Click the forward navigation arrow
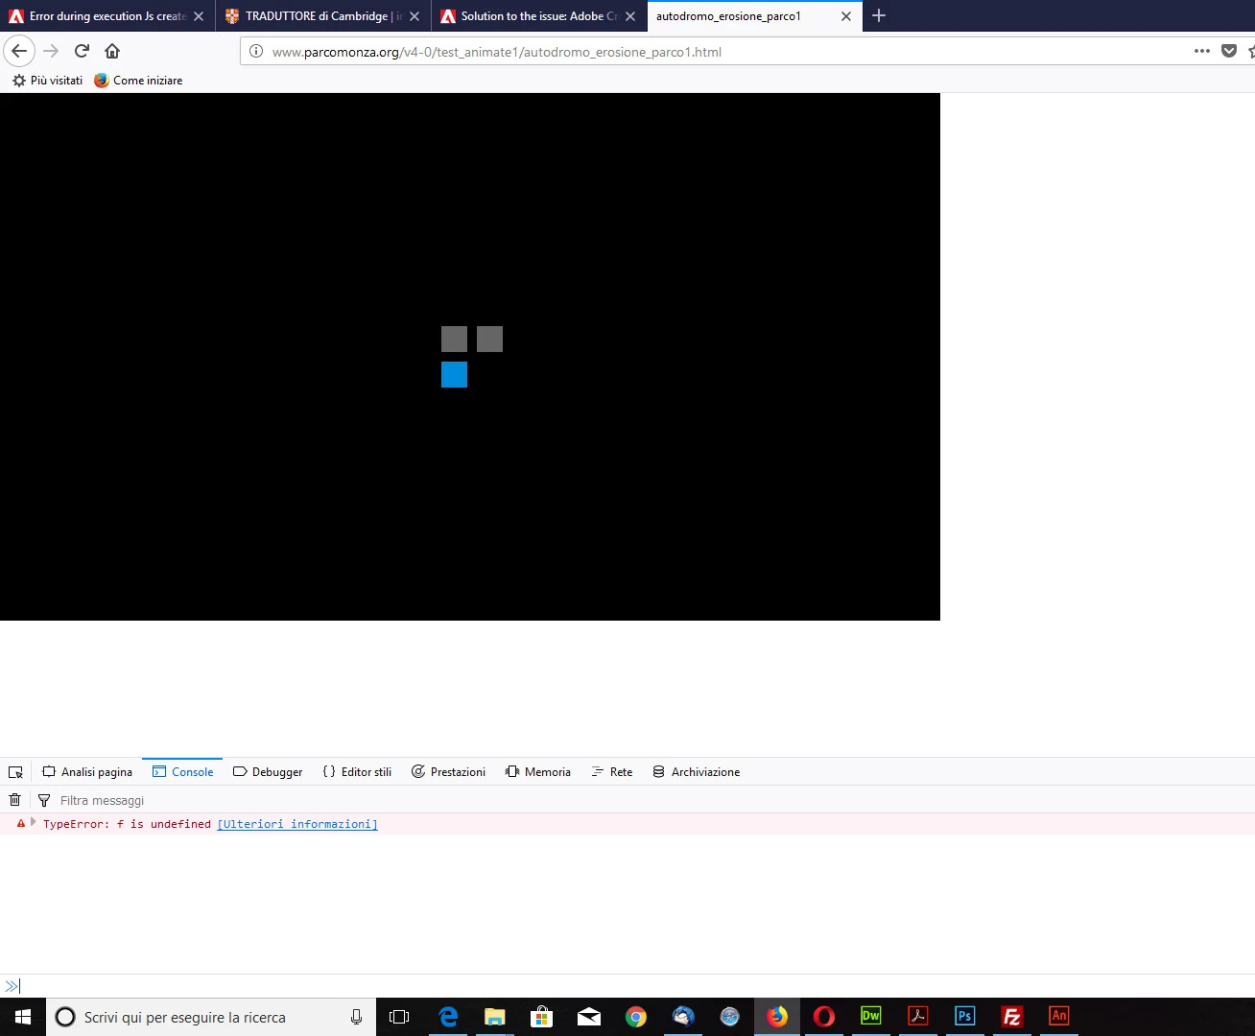 coord(51,51)
